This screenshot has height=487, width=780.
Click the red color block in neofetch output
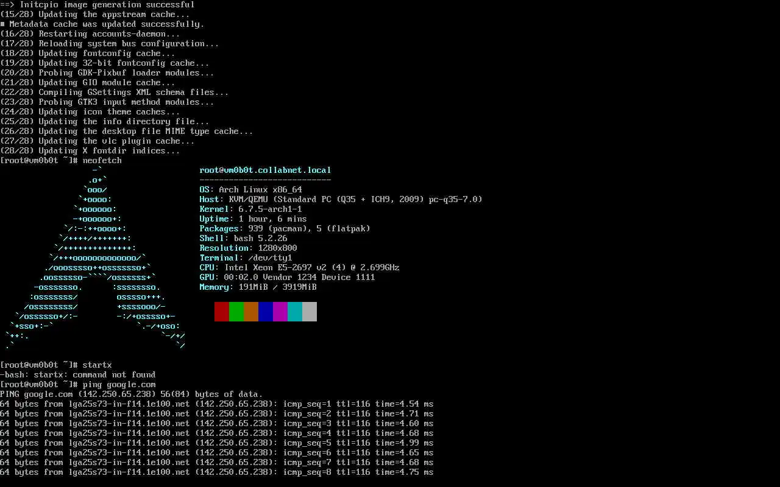click(222, 312)
